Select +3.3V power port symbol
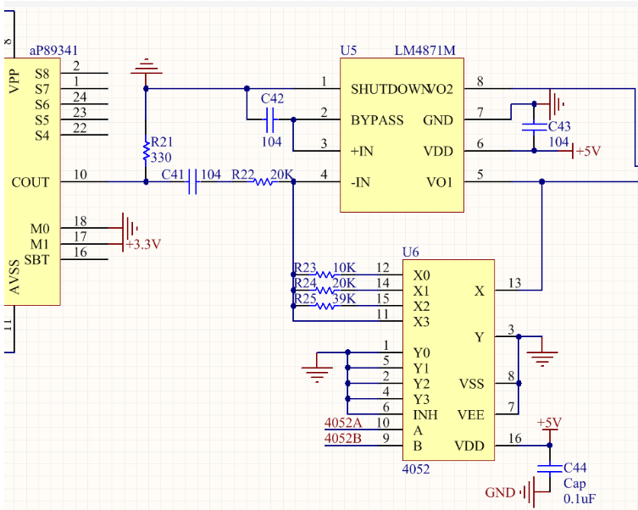Screen dimensions: 638x510 click(136, 244)
